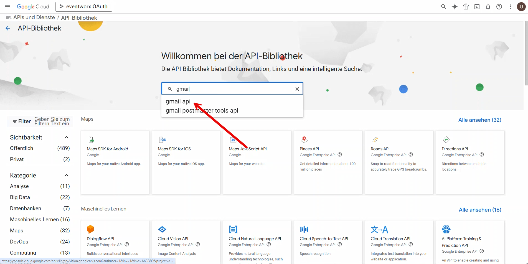Open the top bar search icon
This screenshot has width=528, height=264.
443,7
